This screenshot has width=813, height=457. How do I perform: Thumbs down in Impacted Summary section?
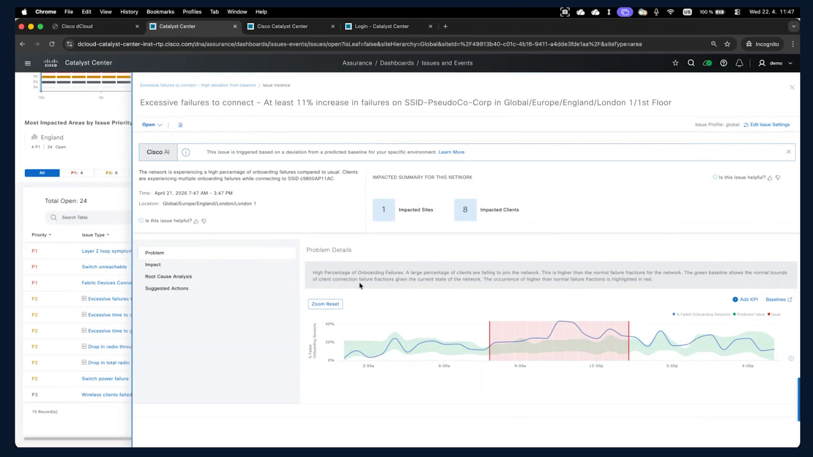click(x=778, y=178)
